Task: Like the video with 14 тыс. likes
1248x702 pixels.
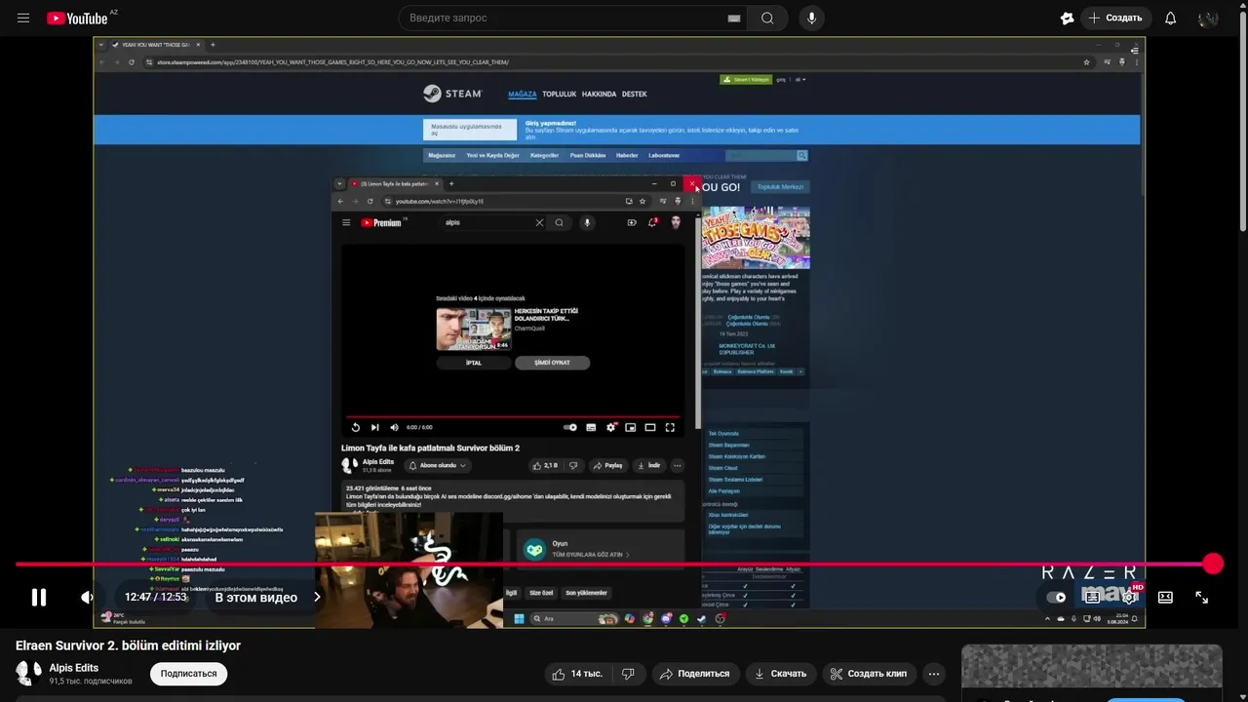Action: pyautogui.click(x=579, y=674)
